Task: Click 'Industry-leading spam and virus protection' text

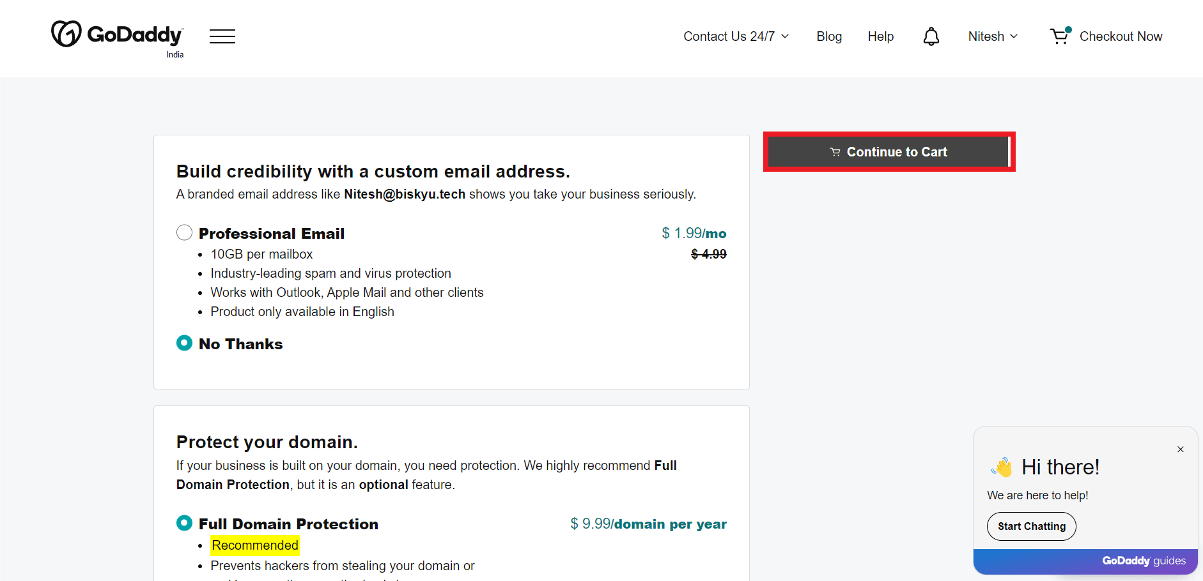Action: coord(330,273)
